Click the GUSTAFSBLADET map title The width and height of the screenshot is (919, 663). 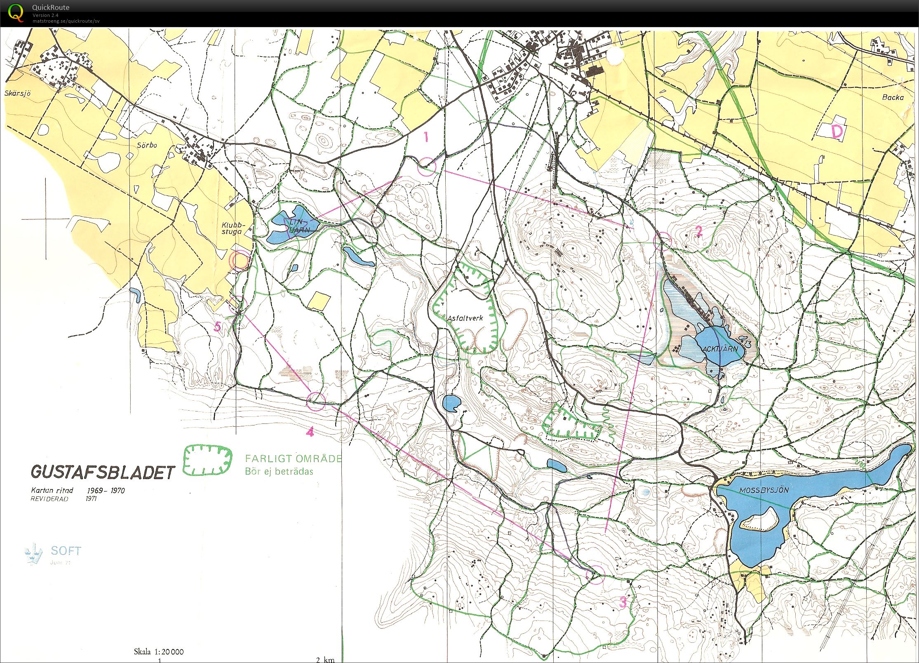point(103,473)
